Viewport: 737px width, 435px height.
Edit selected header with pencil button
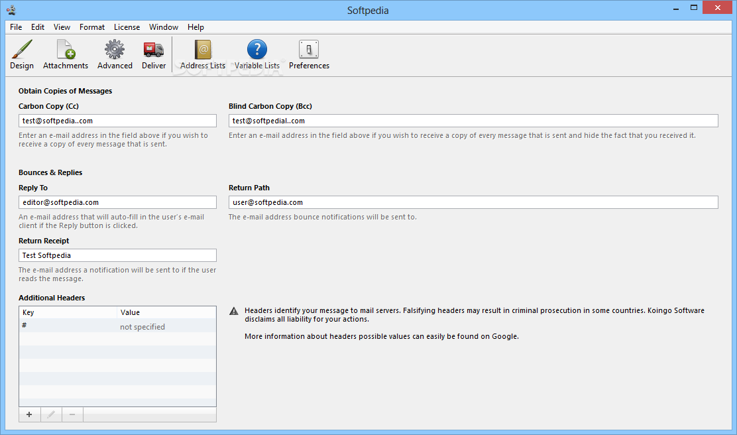pyautogui.click(x=51, y=414)
